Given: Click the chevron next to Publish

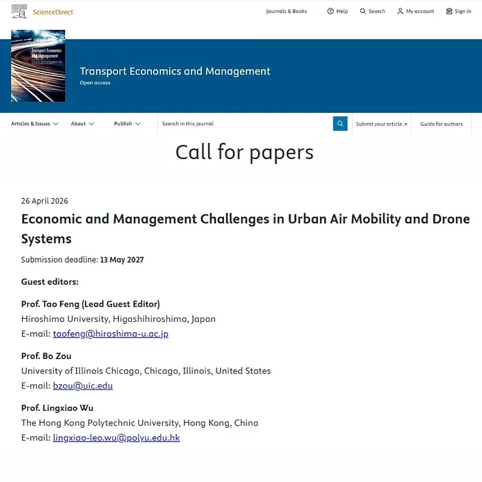Looking at the screenshot, I should coord(138,124).
